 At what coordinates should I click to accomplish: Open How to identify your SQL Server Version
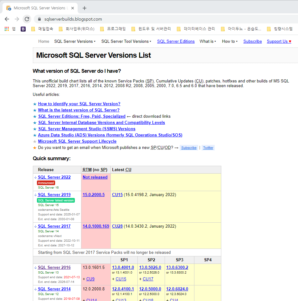coord(79,104)
